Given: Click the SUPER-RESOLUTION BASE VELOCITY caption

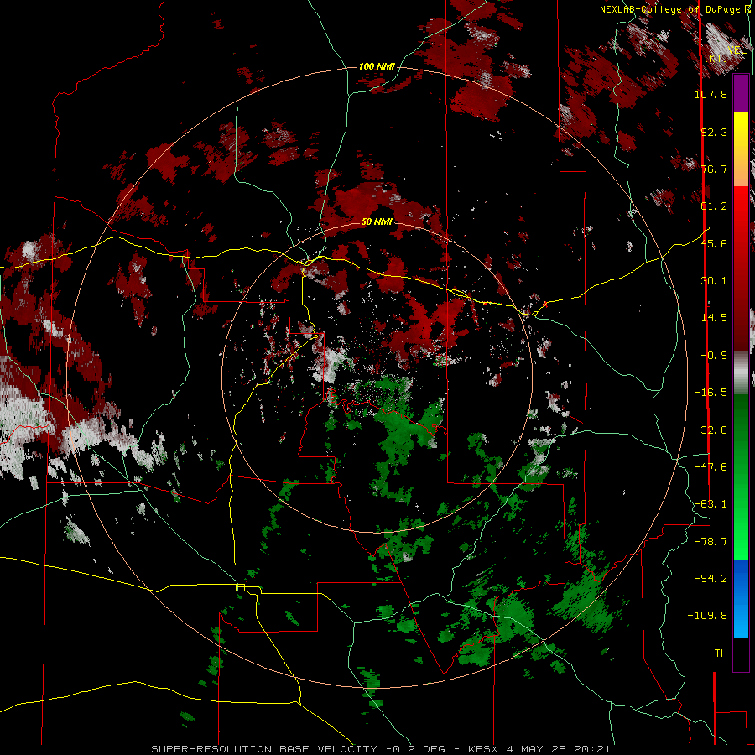Looking at the screenshot, I should tap(380, 749).
